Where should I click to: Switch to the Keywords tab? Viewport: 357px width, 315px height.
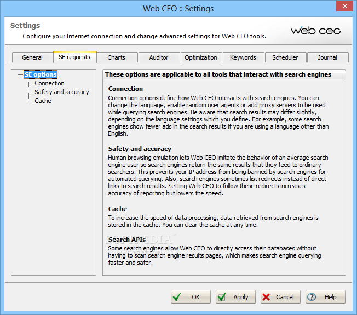[243, 57]
